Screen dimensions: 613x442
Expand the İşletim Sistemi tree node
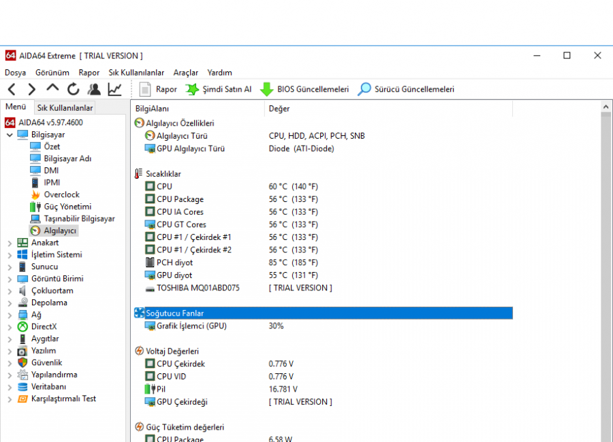pos(10,256)
